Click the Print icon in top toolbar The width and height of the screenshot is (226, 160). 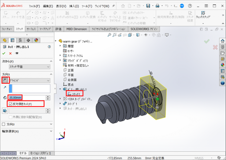[x=157, y=6]
